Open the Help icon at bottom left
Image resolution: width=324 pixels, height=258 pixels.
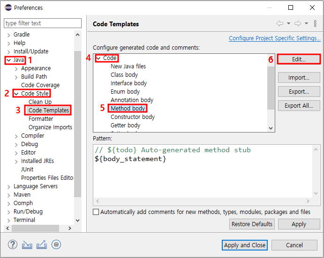point(13,244)
